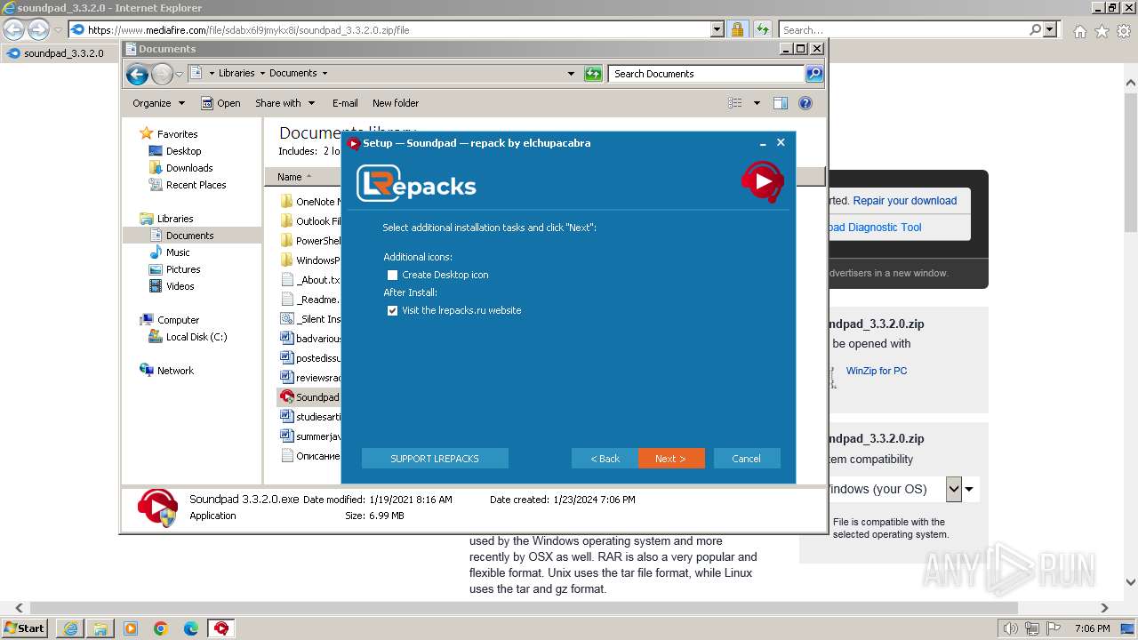Open the IE search provider dropdown

[1051, 29]
